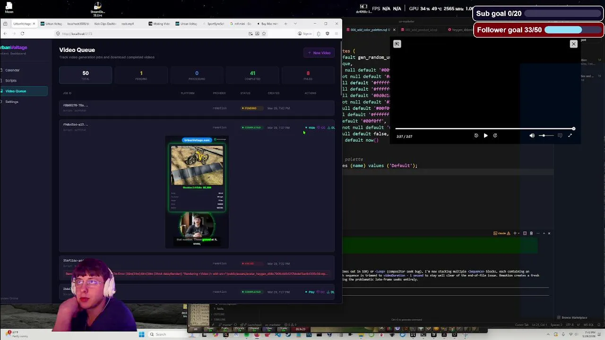Filter jobs by the 41 Completed card
Image resolution: width=605 pixels, height=340 pixels.
[252, 75]
